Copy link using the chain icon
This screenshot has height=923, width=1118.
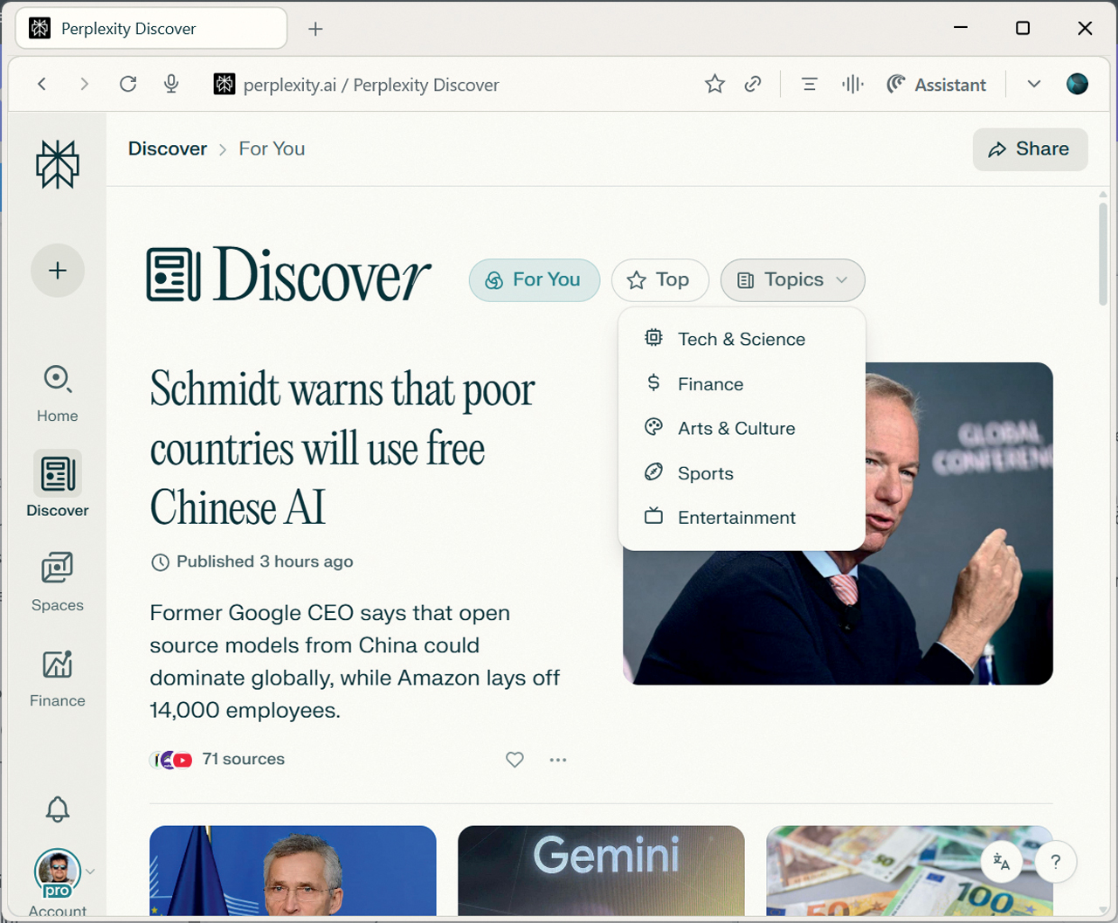753,84
